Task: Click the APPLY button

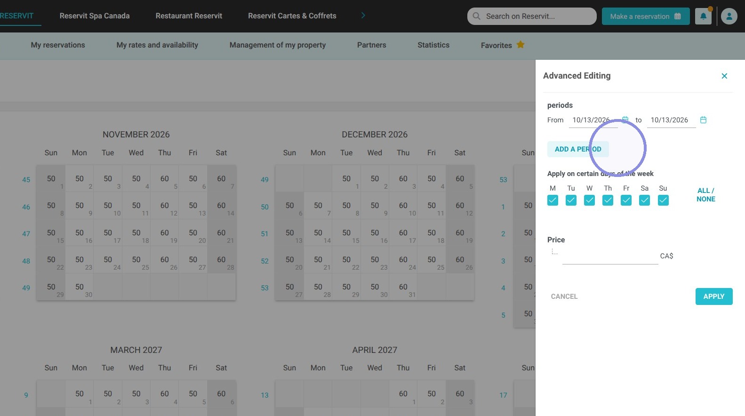Action: pos(714,296)
